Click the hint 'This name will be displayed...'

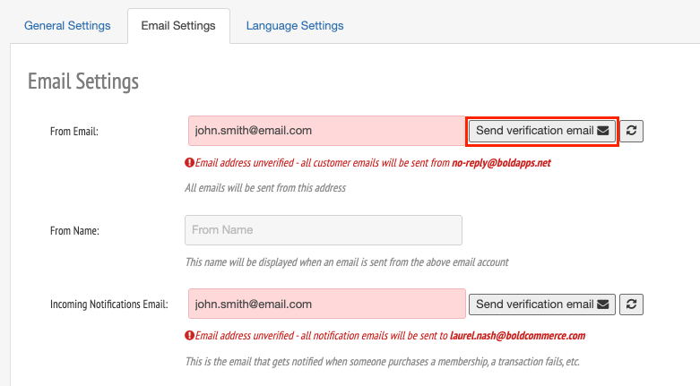(x=347, y=262)
